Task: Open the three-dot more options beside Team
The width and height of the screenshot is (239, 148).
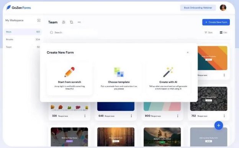Action: [x=79, y=22]
